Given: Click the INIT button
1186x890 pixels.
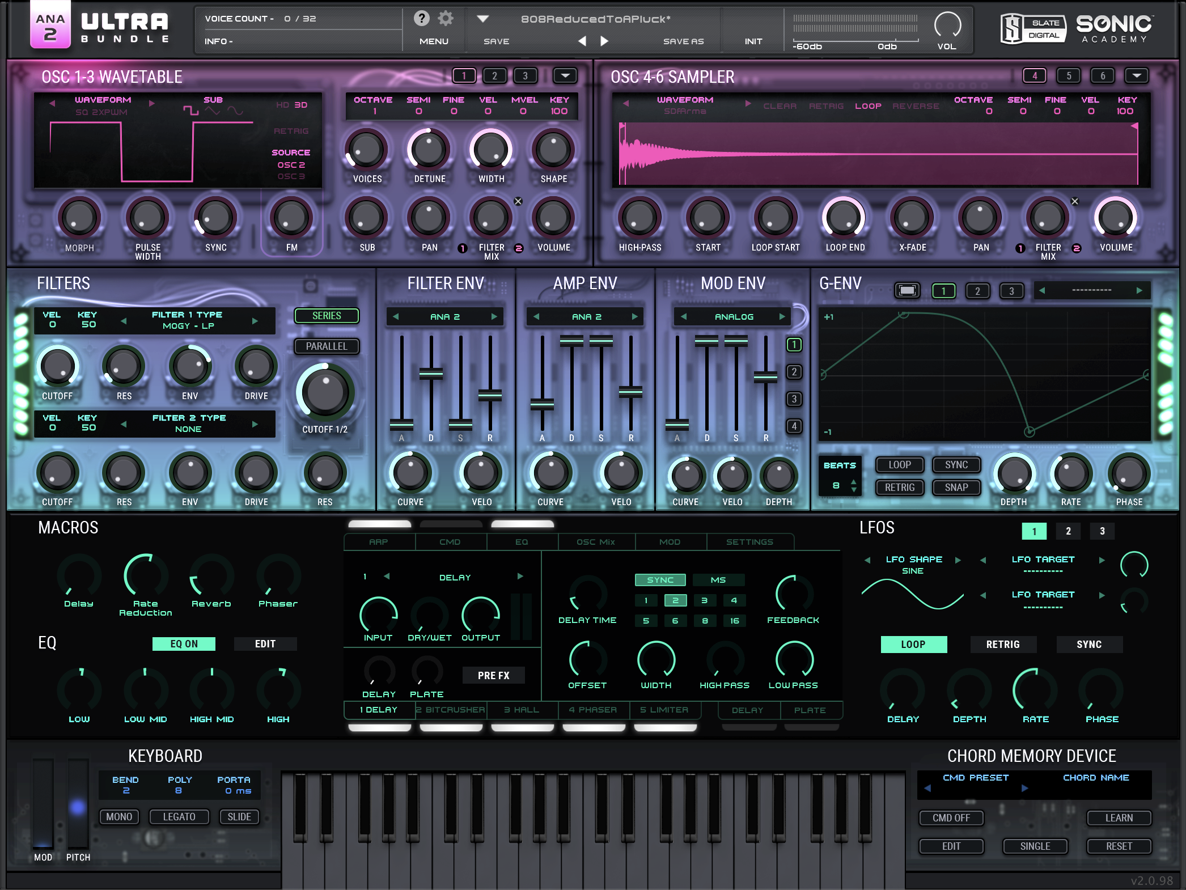Looking at the screenshot, I should tap(753, 41).
